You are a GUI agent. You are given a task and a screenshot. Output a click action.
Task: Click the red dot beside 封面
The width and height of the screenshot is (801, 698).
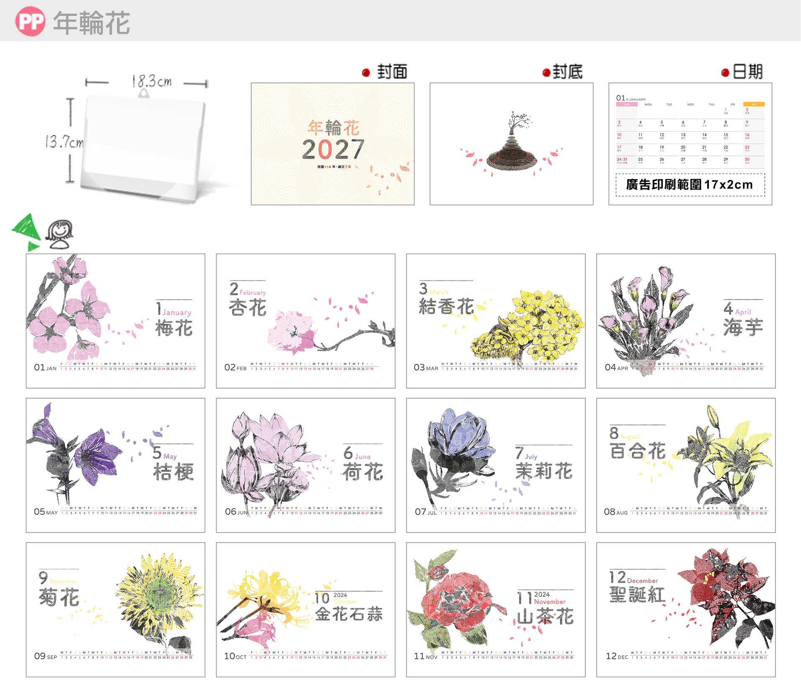366,73
